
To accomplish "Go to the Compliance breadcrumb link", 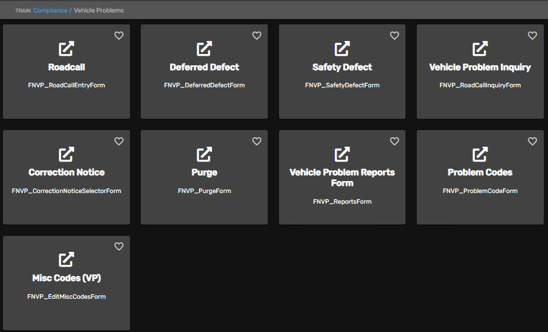I will pyautogui.click(x=50, y=10).
